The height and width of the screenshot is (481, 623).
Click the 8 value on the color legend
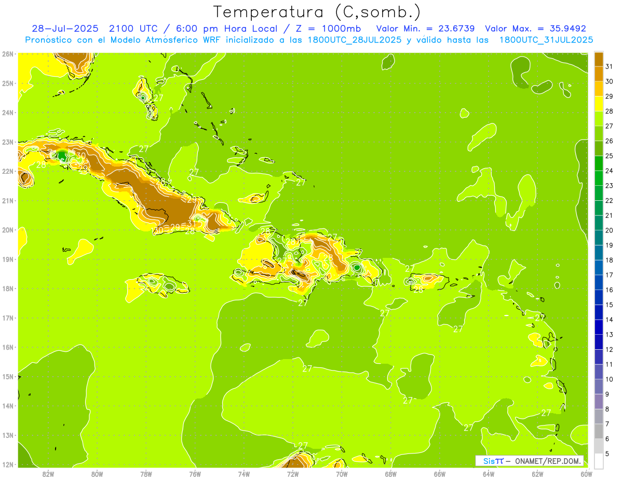[x=607, y=409]
